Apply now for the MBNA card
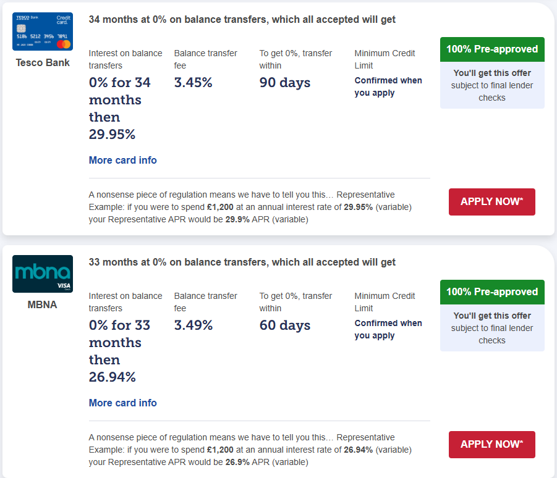Screen dimensions: 557x478 coord(491,445)
